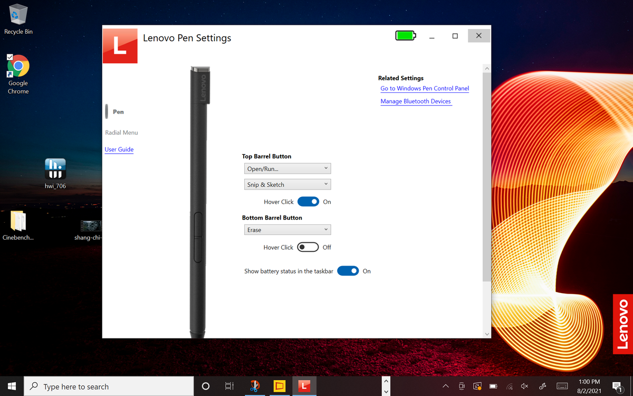Screen dimensions: 633x396
Task: Toggle Bottom Barrel Button Hover Click switch
Action: pos(308,247)
